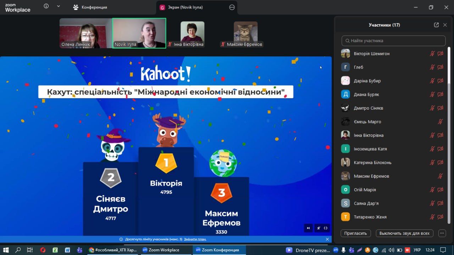The height and width of the screenshot is (255, 454).
Task: Open the three-dot more options in participants panel
Action: point(442,233)
